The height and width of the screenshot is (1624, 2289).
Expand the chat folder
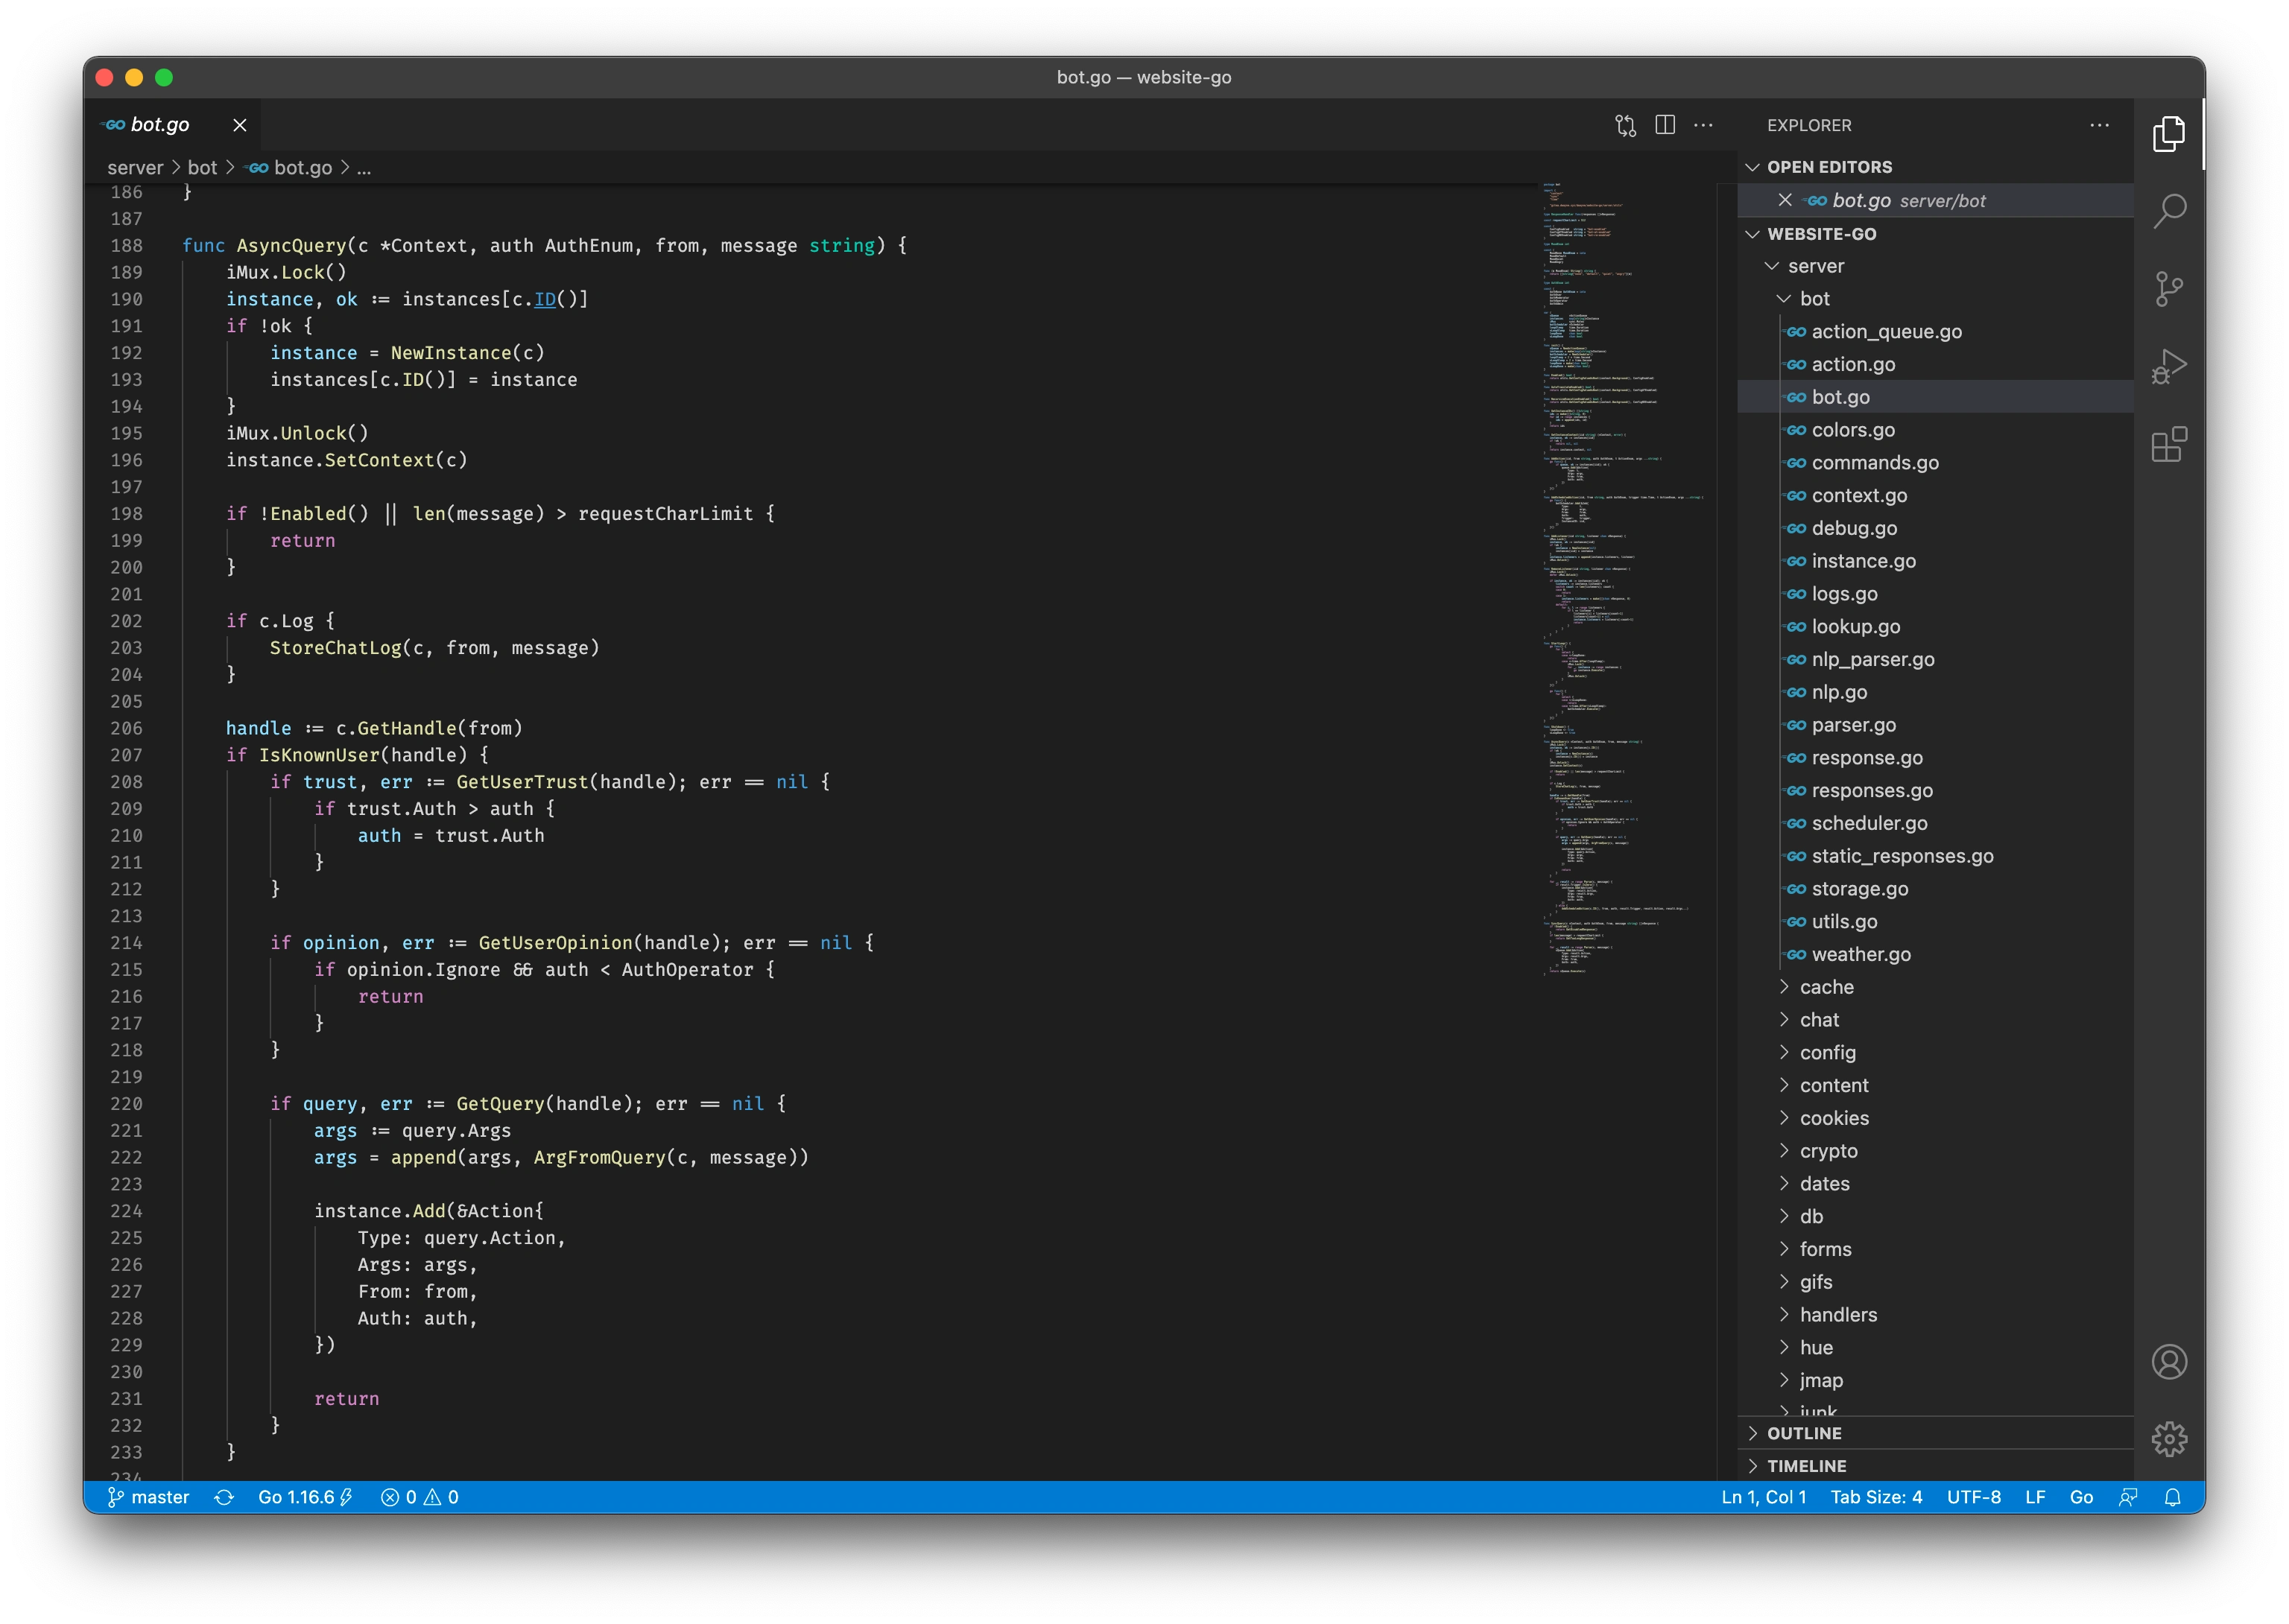point(1935,1020)
